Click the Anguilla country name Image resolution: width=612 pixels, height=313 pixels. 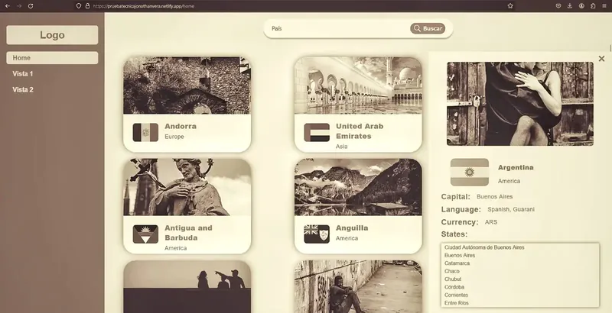coord(352,227)
